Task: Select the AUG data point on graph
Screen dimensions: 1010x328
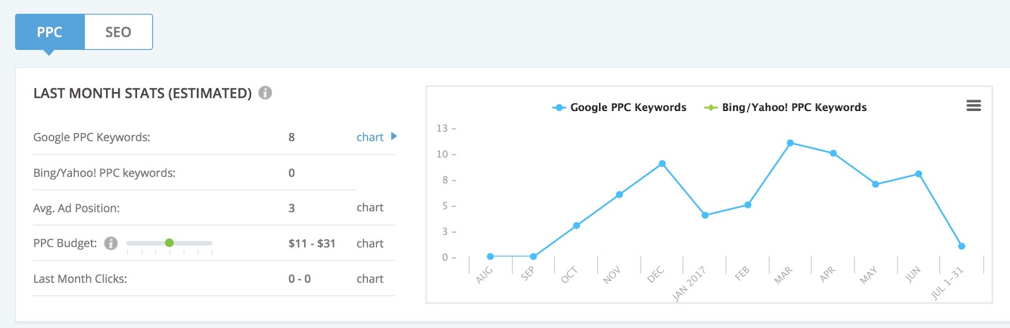Action: (490, 257)
